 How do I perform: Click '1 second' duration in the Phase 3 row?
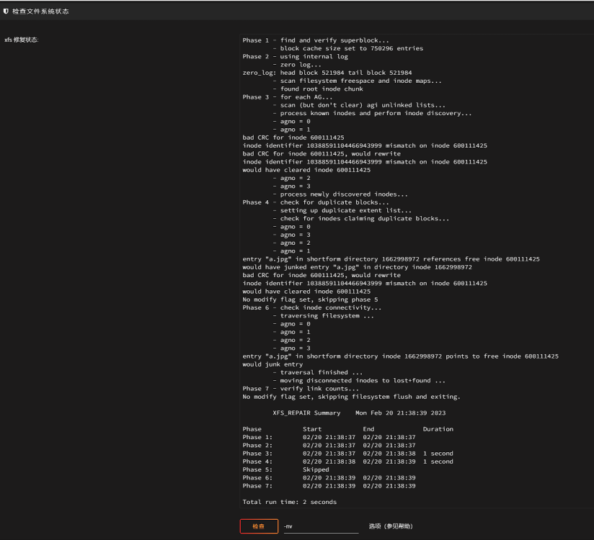click(438, 454)
